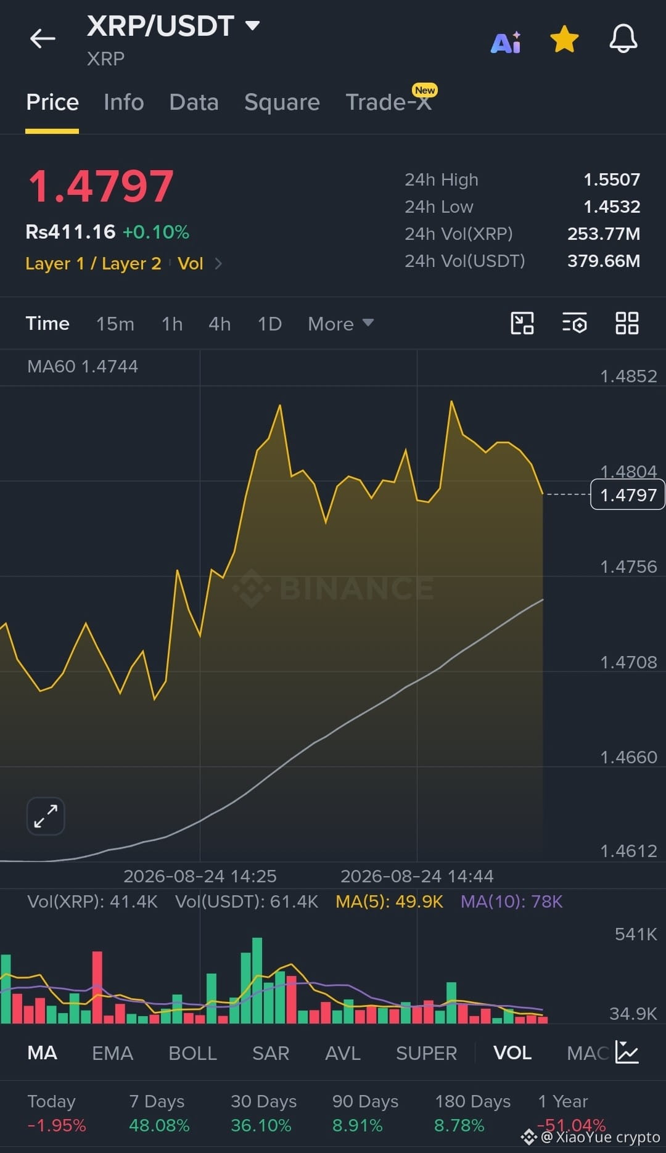Select the Time chart interval
This screenshot has height=1153, width=666.
tap(47, 324)
